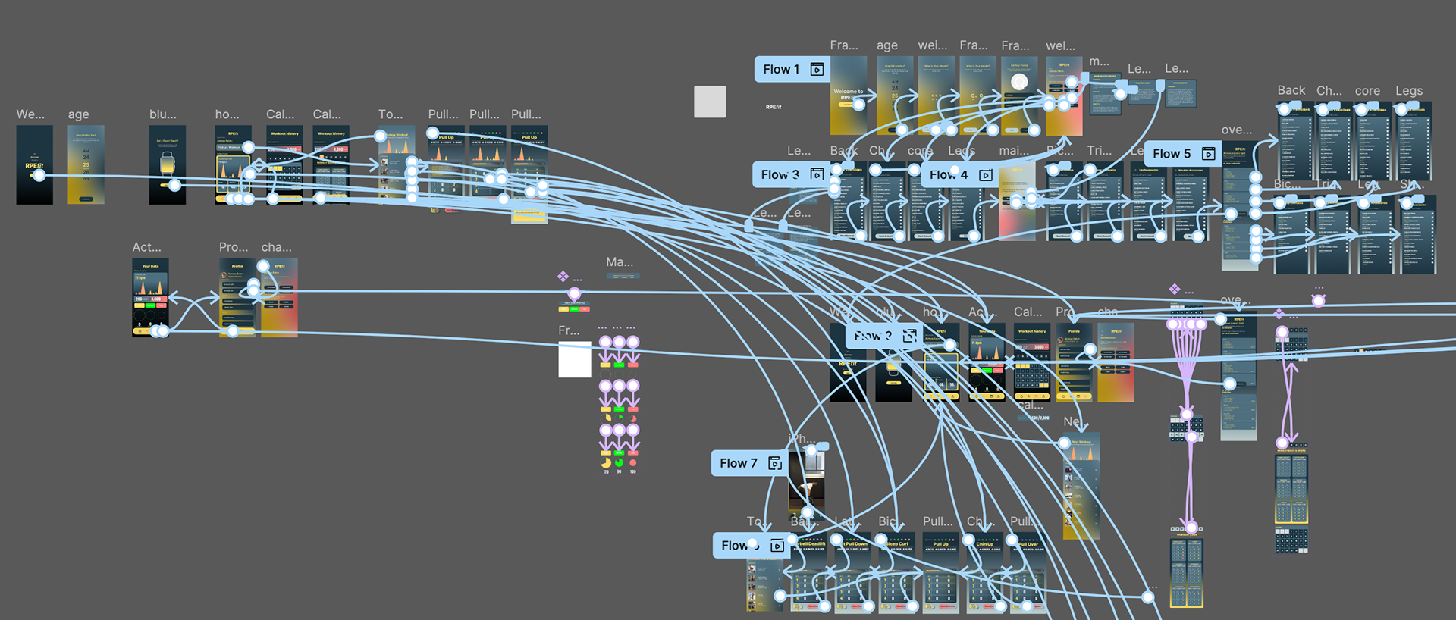1456x620 pixels.
Task: Click the Tri... frame label
Action: click(1100, 151)
